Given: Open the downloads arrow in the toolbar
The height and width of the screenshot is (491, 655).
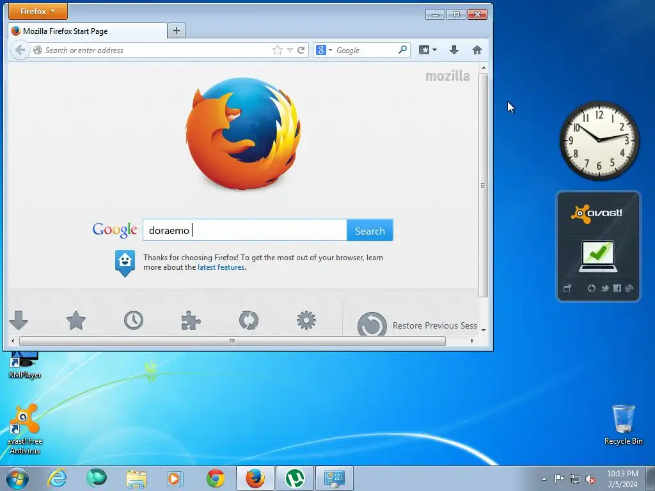Looking at the screenshot, I should click(454, 50).
